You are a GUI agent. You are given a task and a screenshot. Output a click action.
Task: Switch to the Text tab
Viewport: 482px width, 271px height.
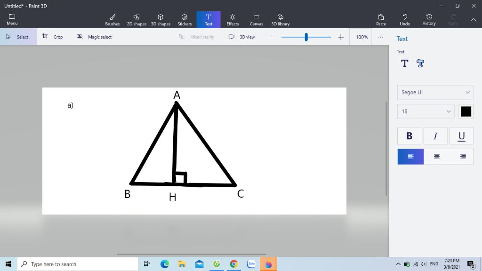click(209, 20)
